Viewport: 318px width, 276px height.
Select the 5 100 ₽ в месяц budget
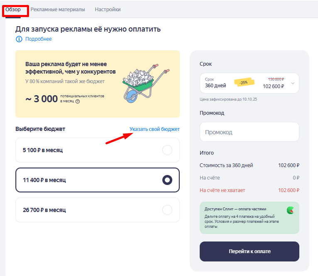[167, 150]
